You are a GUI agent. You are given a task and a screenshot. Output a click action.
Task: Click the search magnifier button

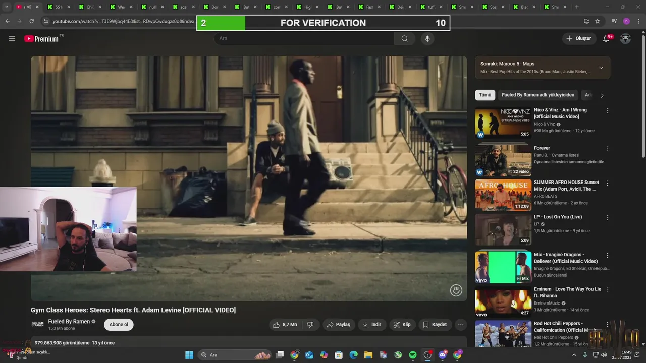tap(405, 38)
